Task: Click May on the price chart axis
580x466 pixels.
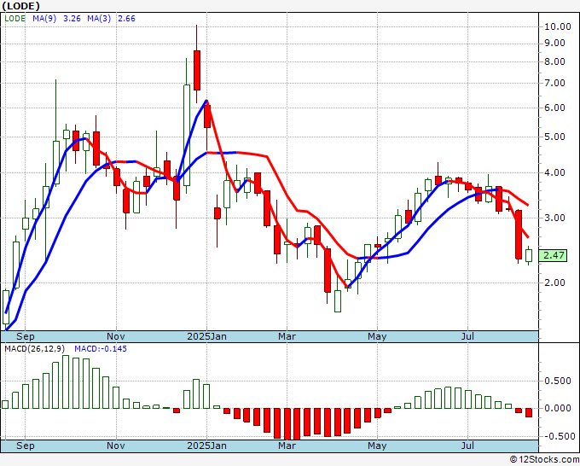Action: (x=377, y=336)
